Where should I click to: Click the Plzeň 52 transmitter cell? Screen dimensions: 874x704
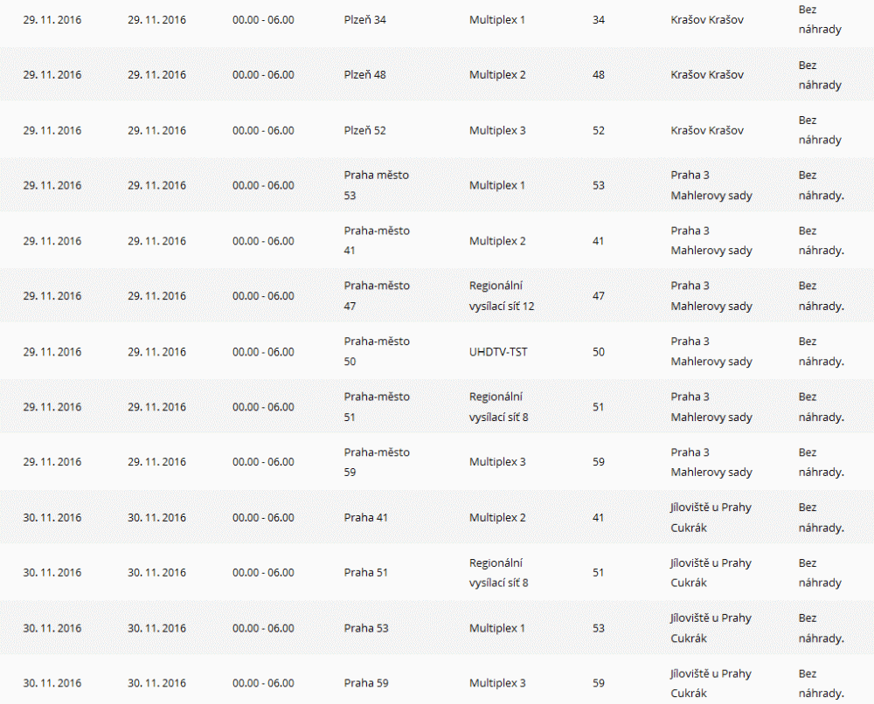[x=364, y=130]
